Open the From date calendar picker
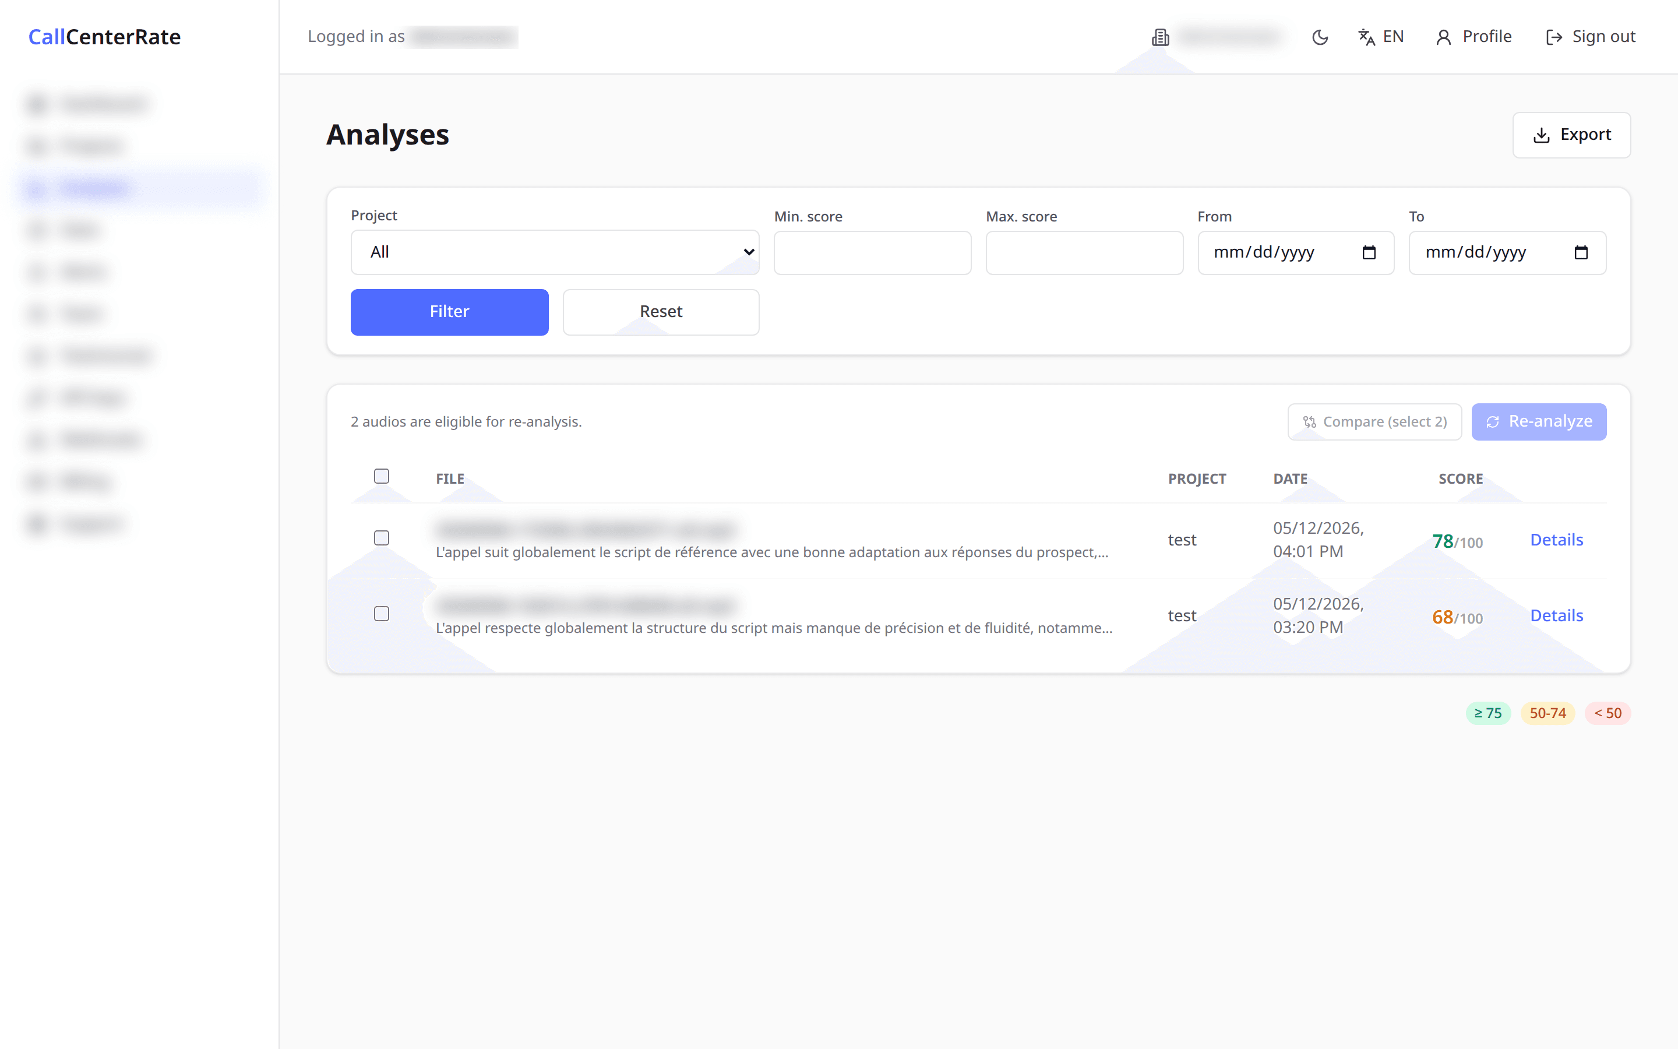1678x1049 pixels. click(x=1369, y=252)
